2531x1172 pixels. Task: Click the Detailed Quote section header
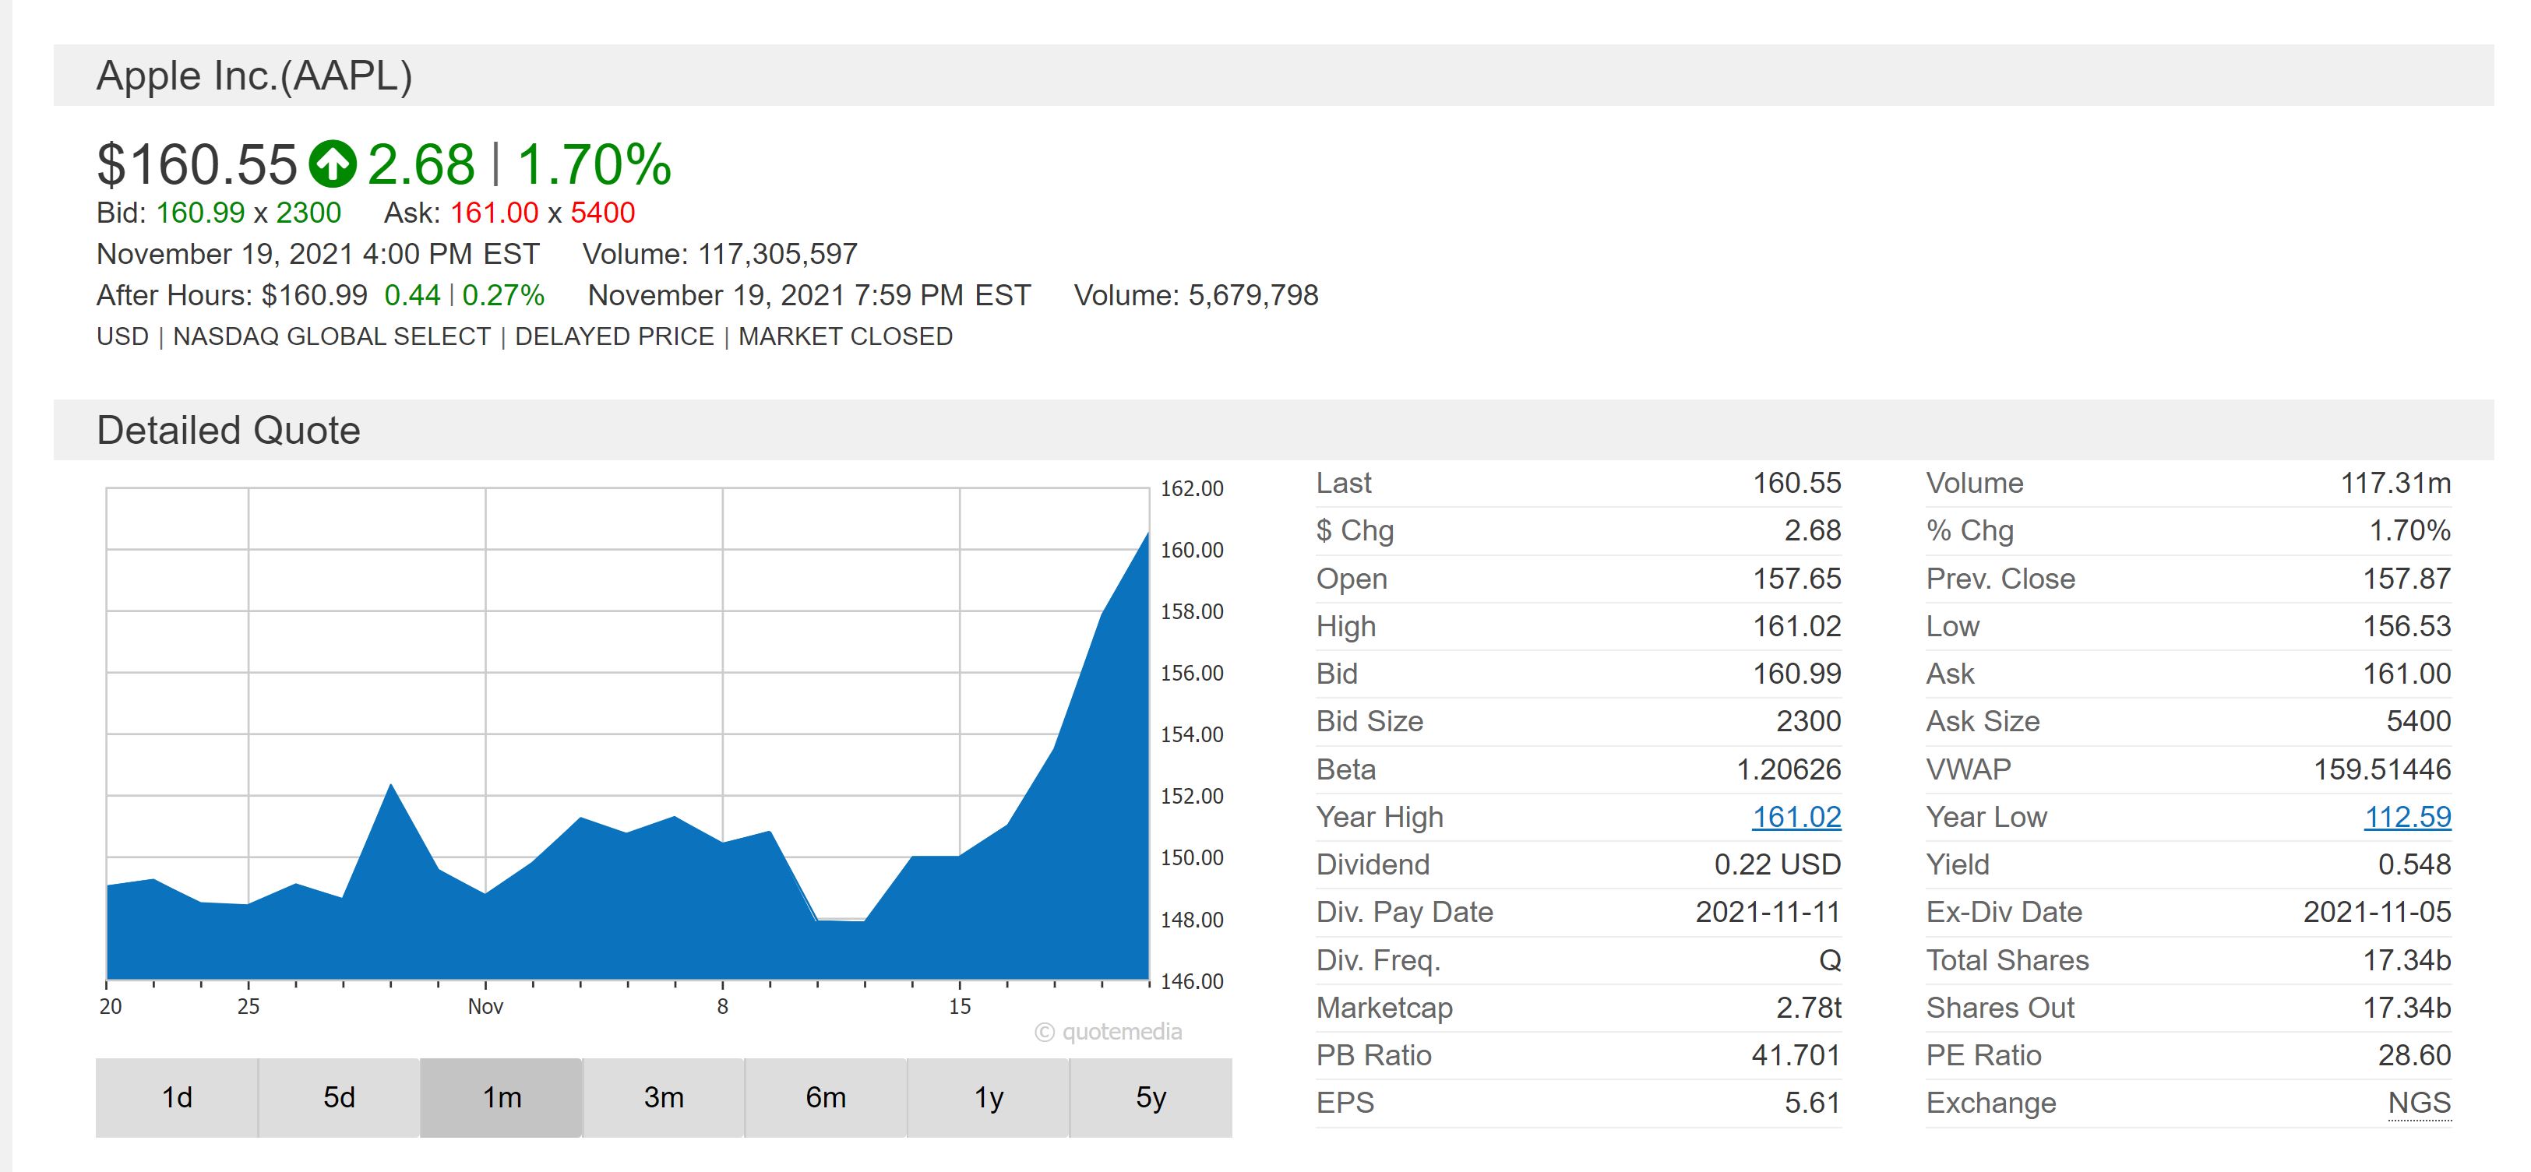(x=228, y=431)
